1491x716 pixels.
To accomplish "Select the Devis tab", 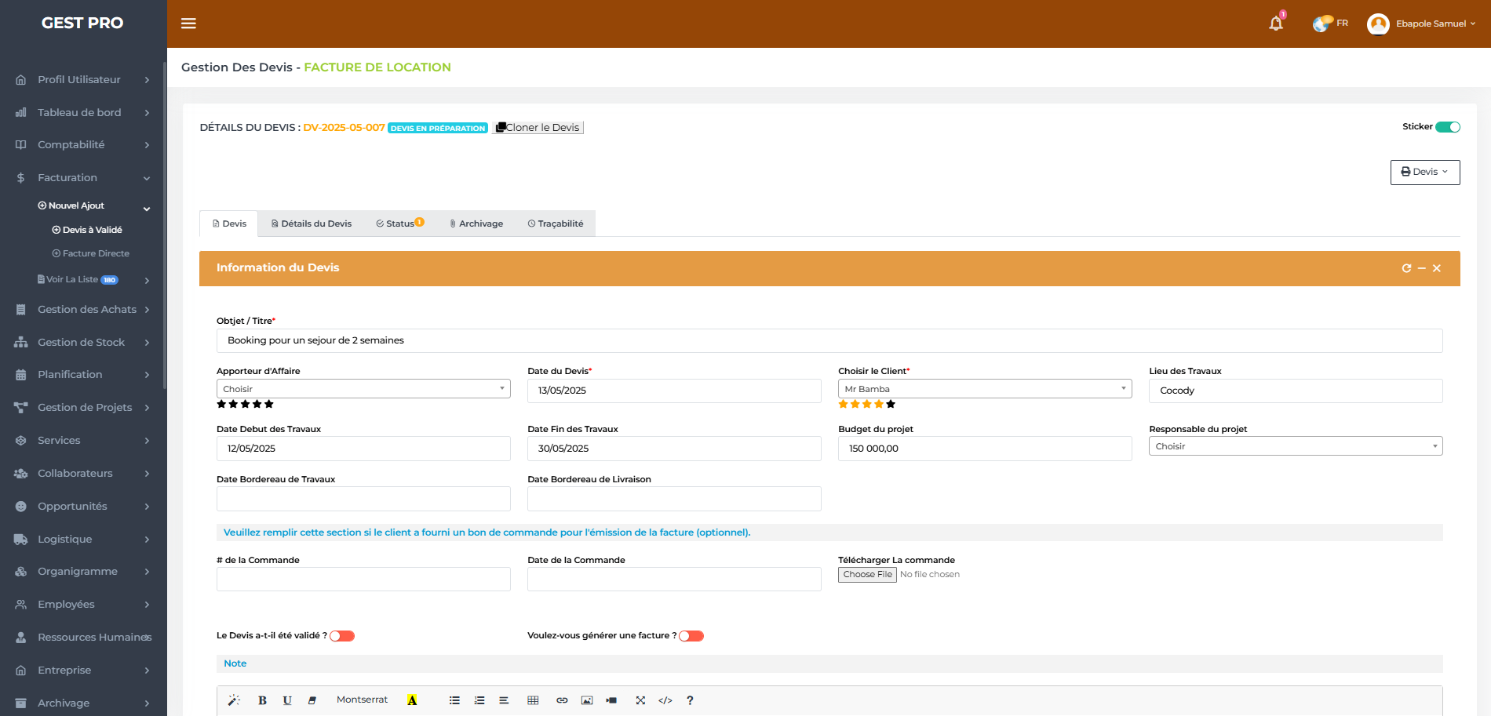I will 229,224.
